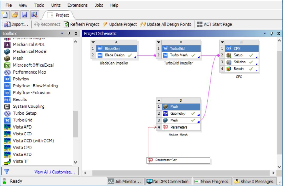The height and width of the screenshot is (186, 283).
Task: Open system D dropdown arrow
Action: tap(159, 101)
